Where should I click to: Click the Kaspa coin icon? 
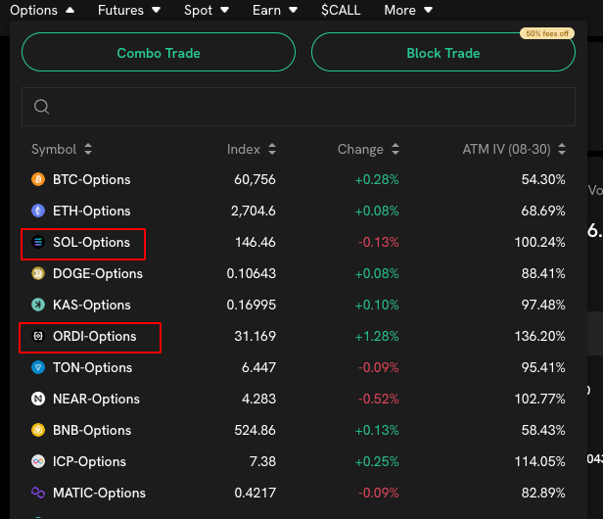(x=38, y=306)
